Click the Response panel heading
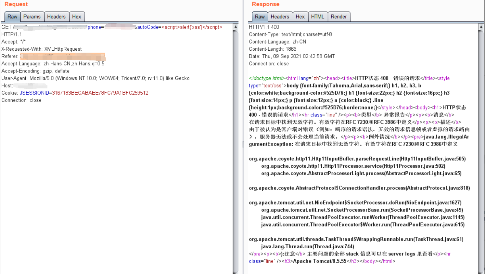Viewport: 485px width, 274px height. click(x=265, y=4)
